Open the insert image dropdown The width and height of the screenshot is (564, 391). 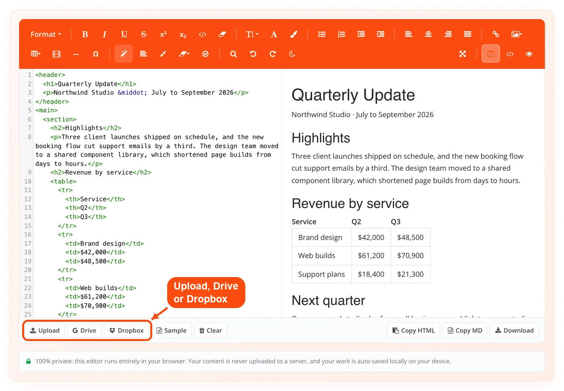(x=516, y=34)
